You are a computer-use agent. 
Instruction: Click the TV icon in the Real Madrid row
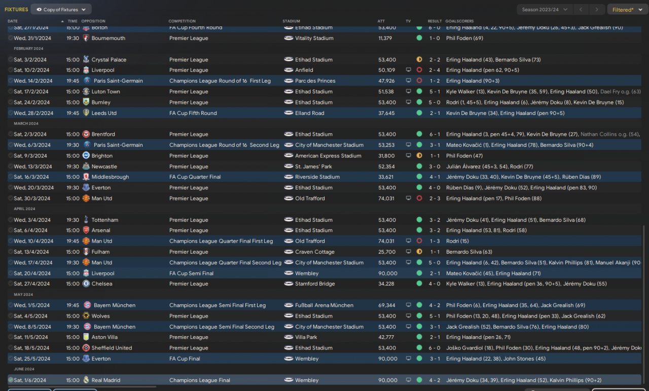tap(409, 380)
